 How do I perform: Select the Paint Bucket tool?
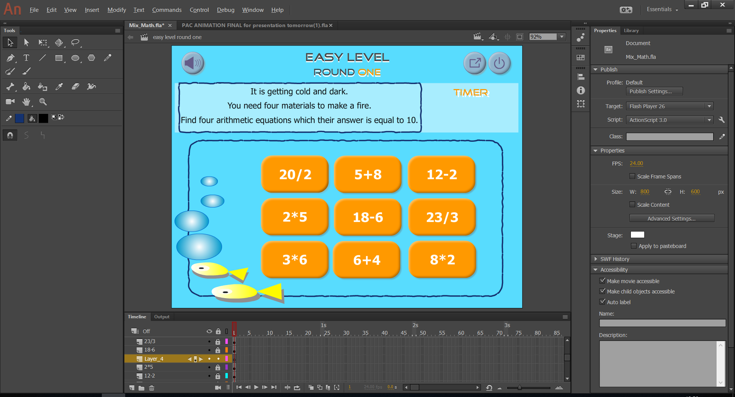pyautogui.click(x=26, y=87)
